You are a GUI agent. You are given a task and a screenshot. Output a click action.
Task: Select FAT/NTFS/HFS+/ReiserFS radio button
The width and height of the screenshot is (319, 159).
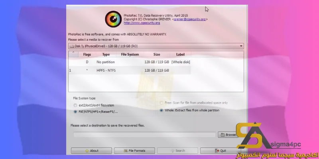pyautogui.click(x=75, y=112)
